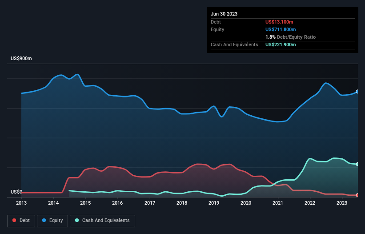
Task: Click the tooltip Cash And Equivalents label
Action: [x=234, y=44]
